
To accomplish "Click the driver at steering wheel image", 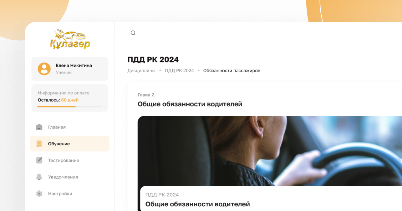I will pos(270,151).
